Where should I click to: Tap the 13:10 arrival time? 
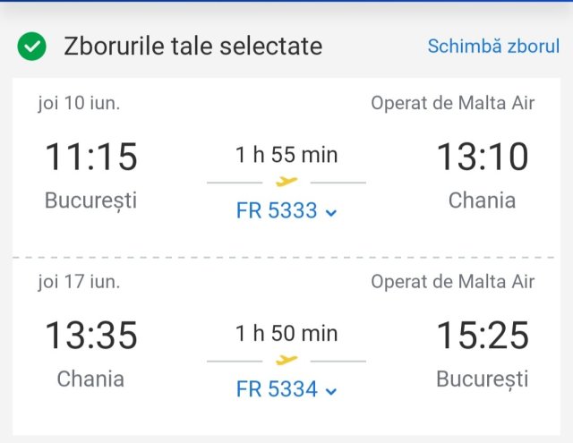[x=483, y=158]
